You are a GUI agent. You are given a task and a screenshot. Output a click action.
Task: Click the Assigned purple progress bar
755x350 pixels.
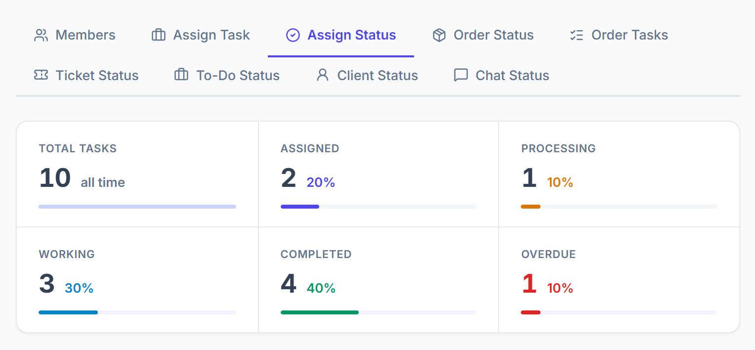[x=300, y=207]
